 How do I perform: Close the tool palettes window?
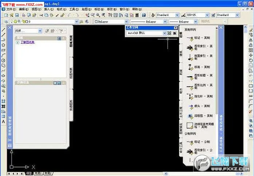pyautogui.click(x=221, y=28)
